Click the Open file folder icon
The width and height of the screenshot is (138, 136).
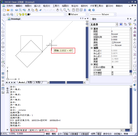tap(8, 10)
